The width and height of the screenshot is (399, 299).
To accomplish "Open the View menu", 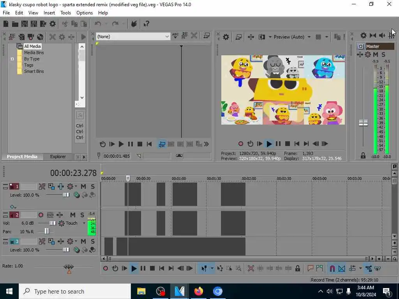I will [x=33, y=13].
